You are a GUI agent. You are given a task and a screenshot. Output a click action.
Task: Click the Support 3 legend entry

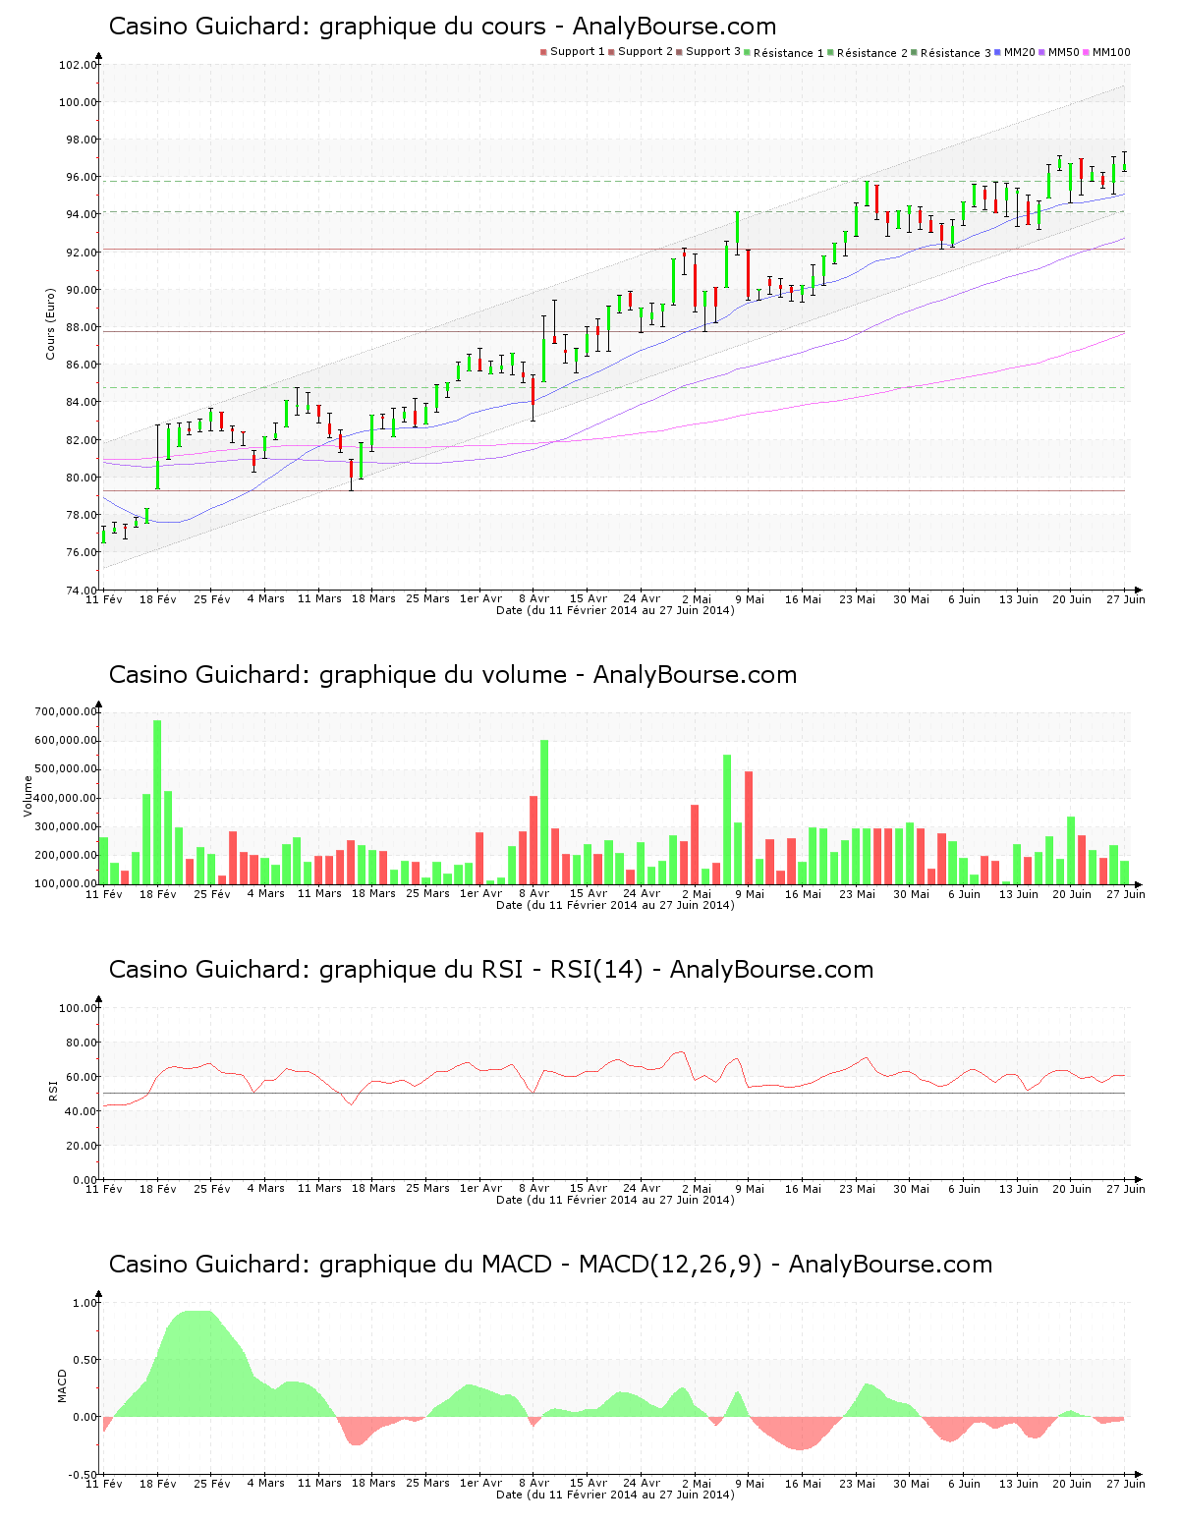708,52
